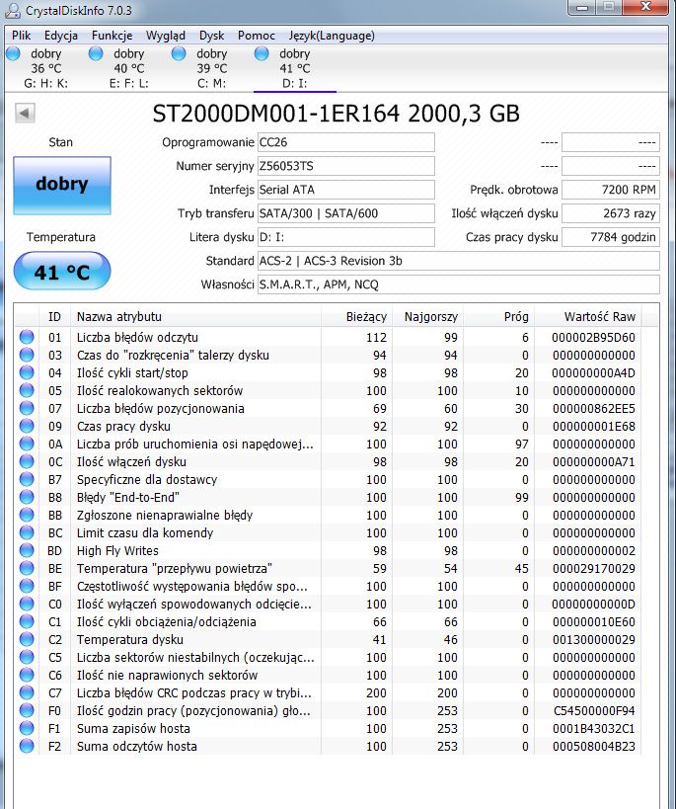Image resolution: width=676 pixels, height=809 pixels.
Task: Click the serial number field Z56053TS
Action: coord(346,166)
